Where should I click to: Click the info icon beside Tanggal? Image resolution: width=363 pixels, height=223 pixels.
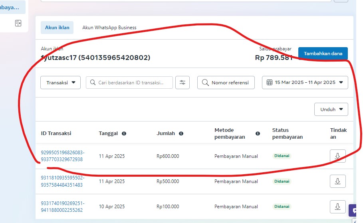(124, 133)
